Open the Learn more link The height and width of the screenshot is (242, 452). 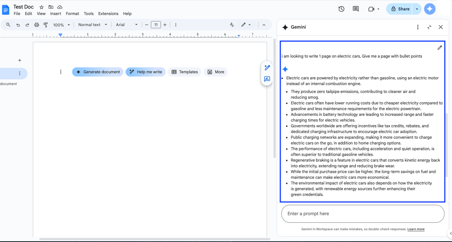click(416, 229)
